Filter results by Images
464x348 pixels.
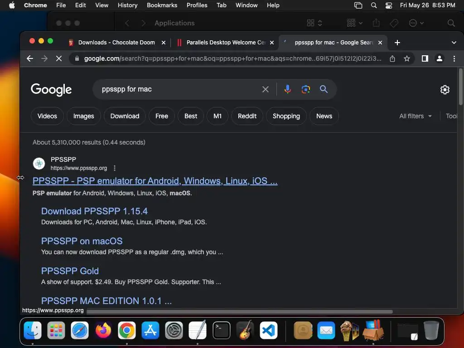[84, 116]
